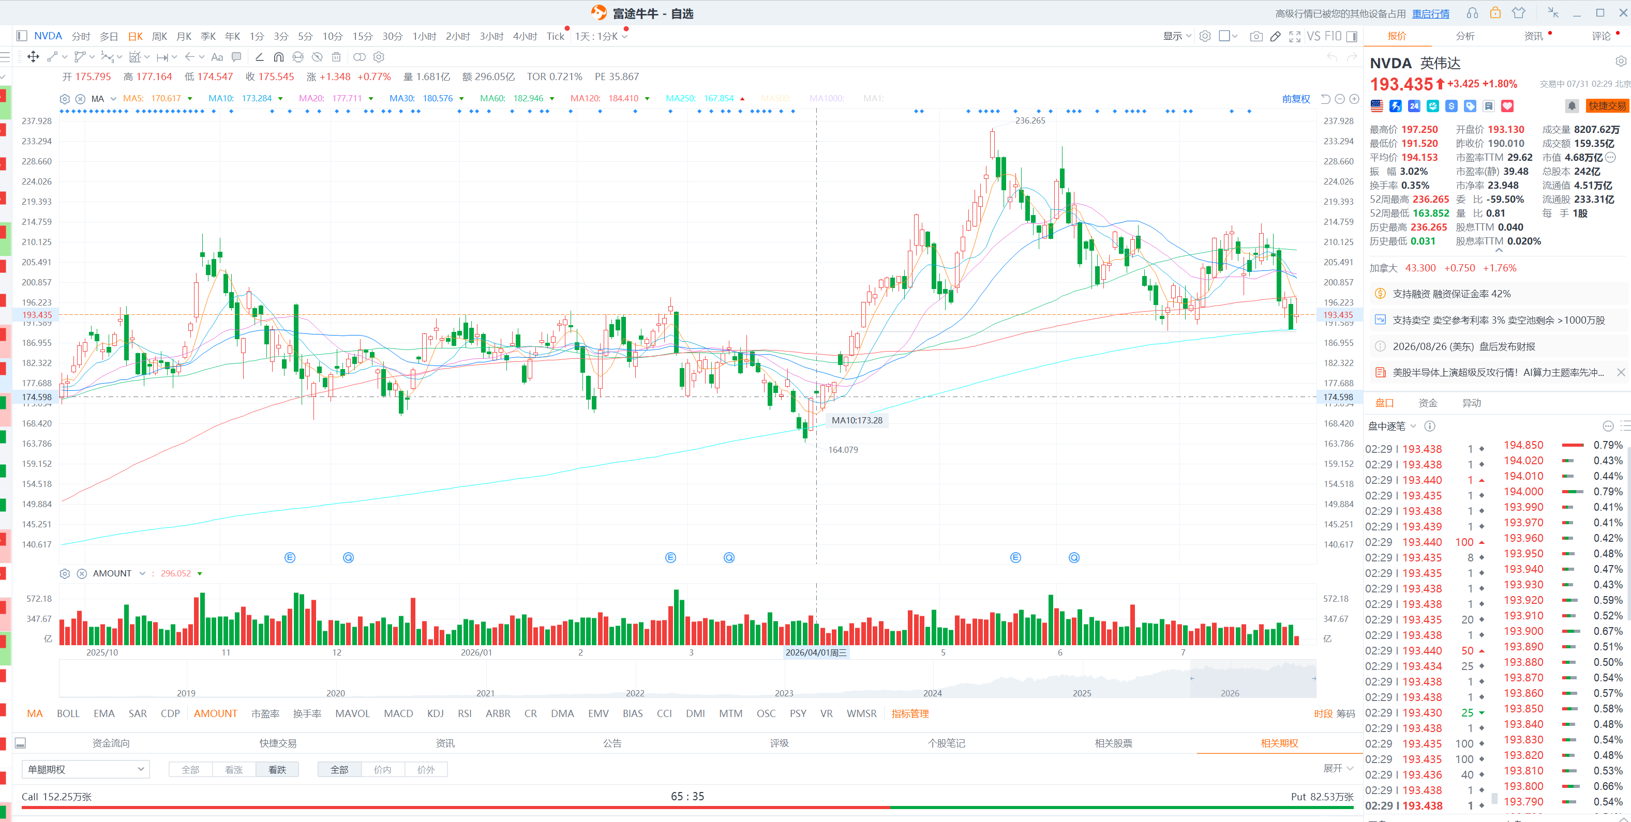The image size is (1631, 822).
Task: Close the 美股半导体 news banner
Action: click(1621, 372)
